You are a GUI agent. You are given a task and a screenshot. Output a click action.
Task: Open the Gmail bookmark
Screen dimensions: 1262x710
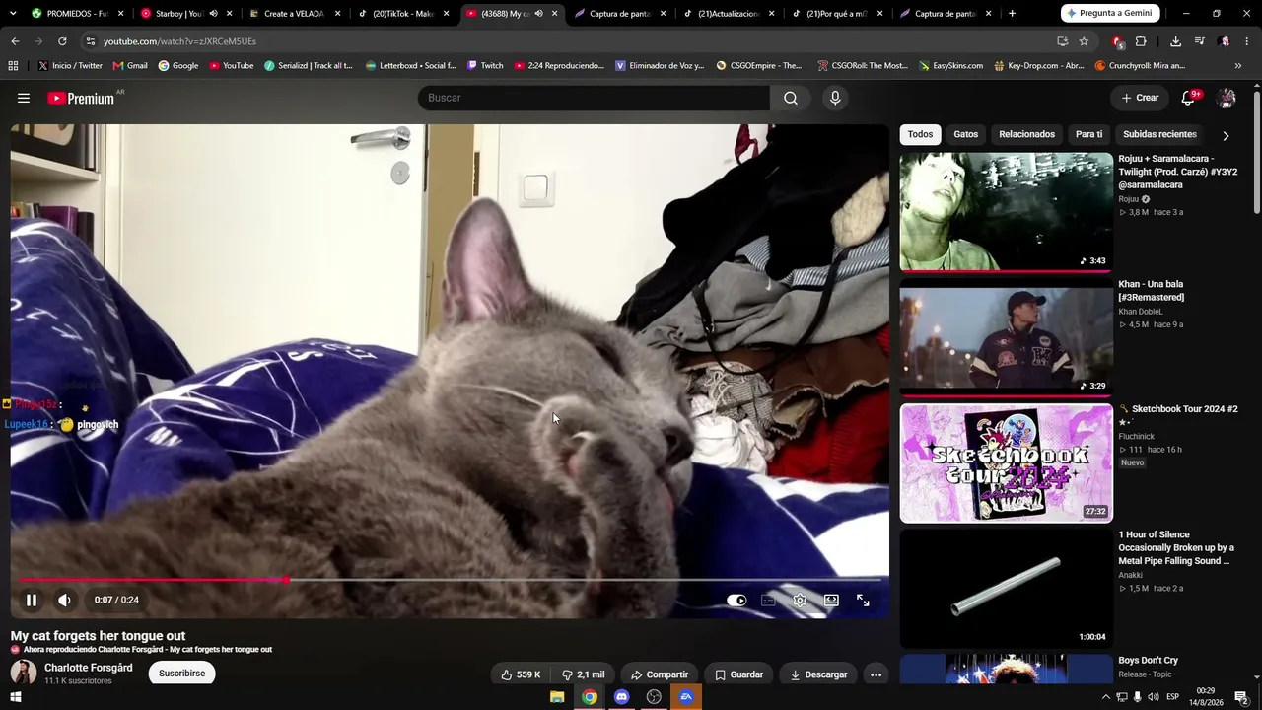coord(130,66)
